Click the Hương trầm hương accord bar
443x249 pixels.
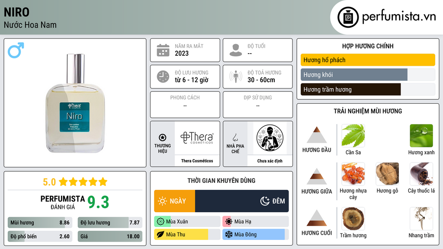point(368,89)
